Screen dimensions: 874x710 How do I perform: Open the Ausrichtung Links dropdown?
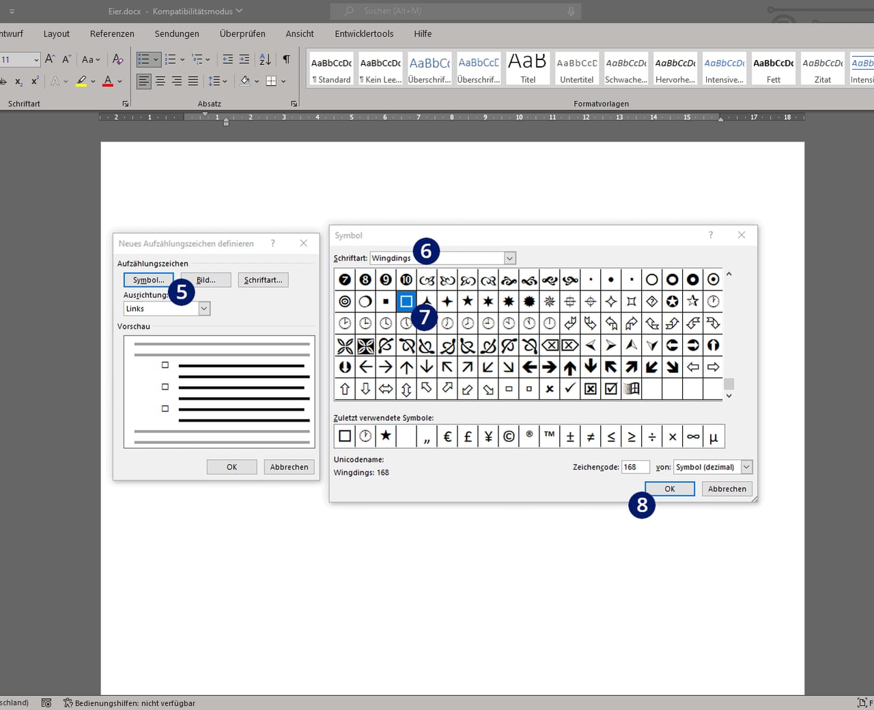pos(203,309)
